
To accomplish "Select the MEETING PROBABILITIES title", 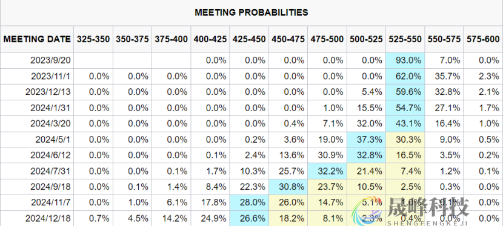I will coord(252,13).
